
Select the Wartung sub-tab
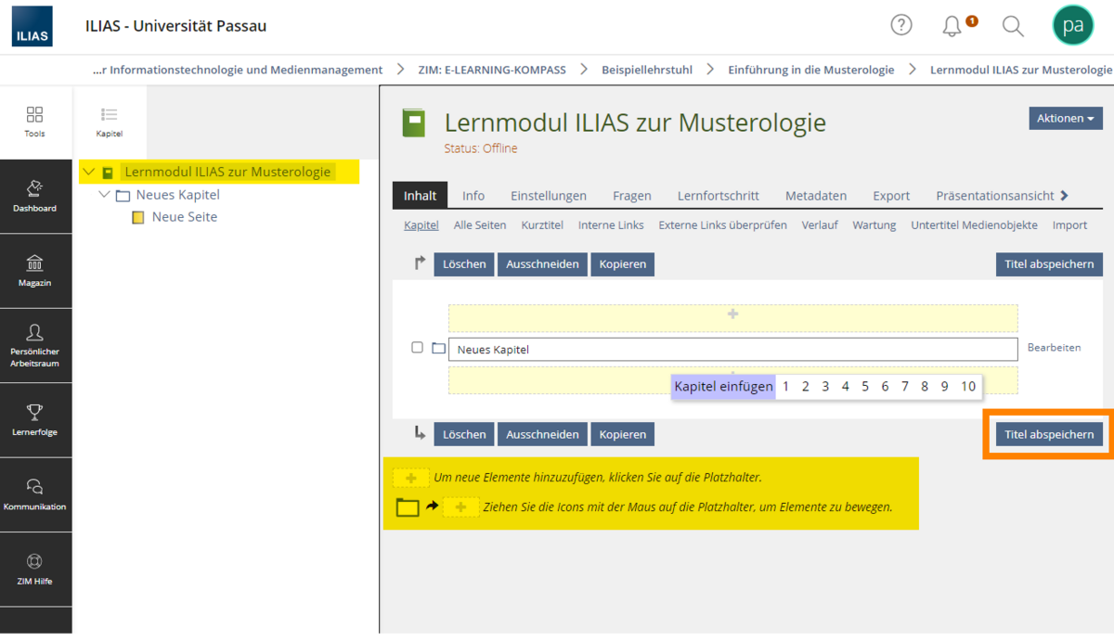click(874, 224)
